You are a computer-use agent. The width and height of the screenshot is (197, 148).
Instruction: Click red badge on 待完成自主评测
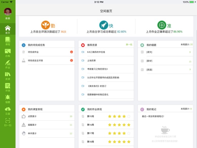click(x=71, y=60)
